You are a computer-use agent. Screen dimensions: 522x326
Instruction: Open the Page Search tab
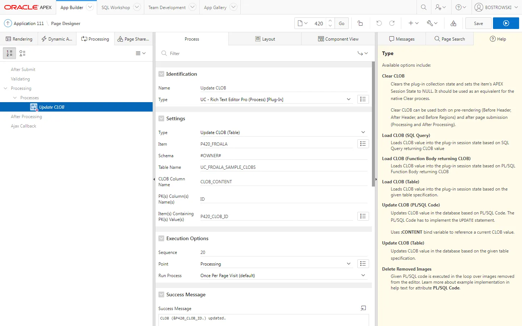pos(449,39)
